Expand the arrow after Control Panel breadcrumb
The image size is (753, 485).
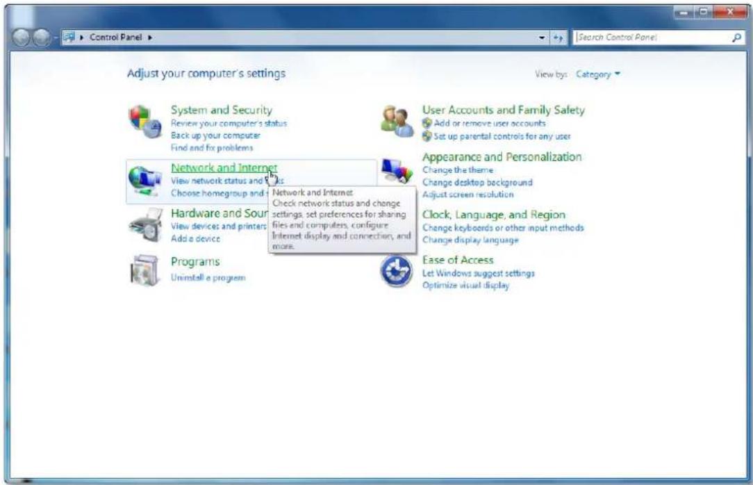click(x=150, y=38)
